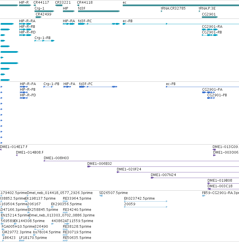
Task: Select the EK198137.5prime EST label
Action: point(40,198)
